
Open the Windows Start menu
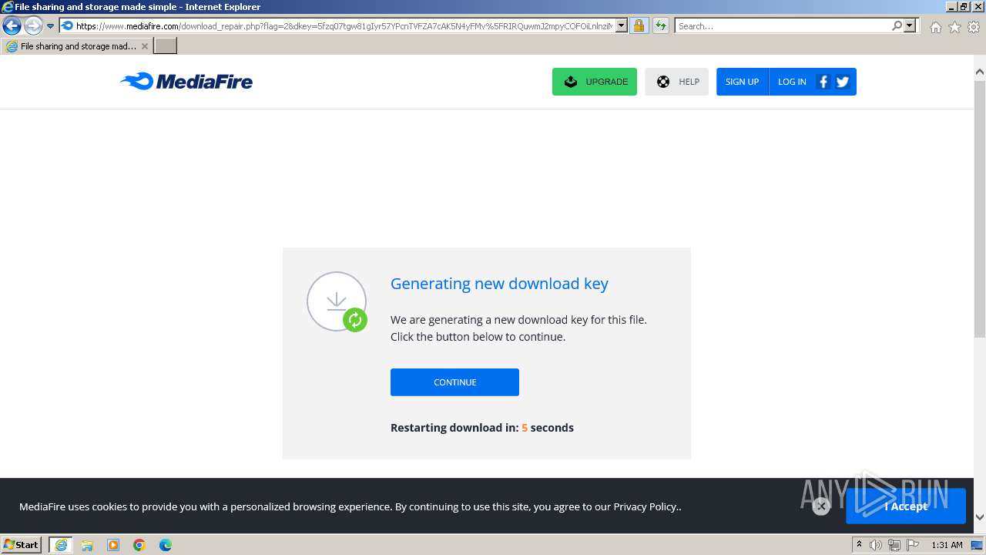pos(21,544)
